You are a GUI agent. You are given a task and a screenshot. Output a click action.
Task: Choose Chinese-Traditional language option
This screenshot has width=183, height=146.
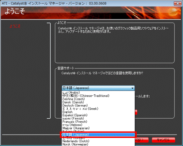point(98,96)
